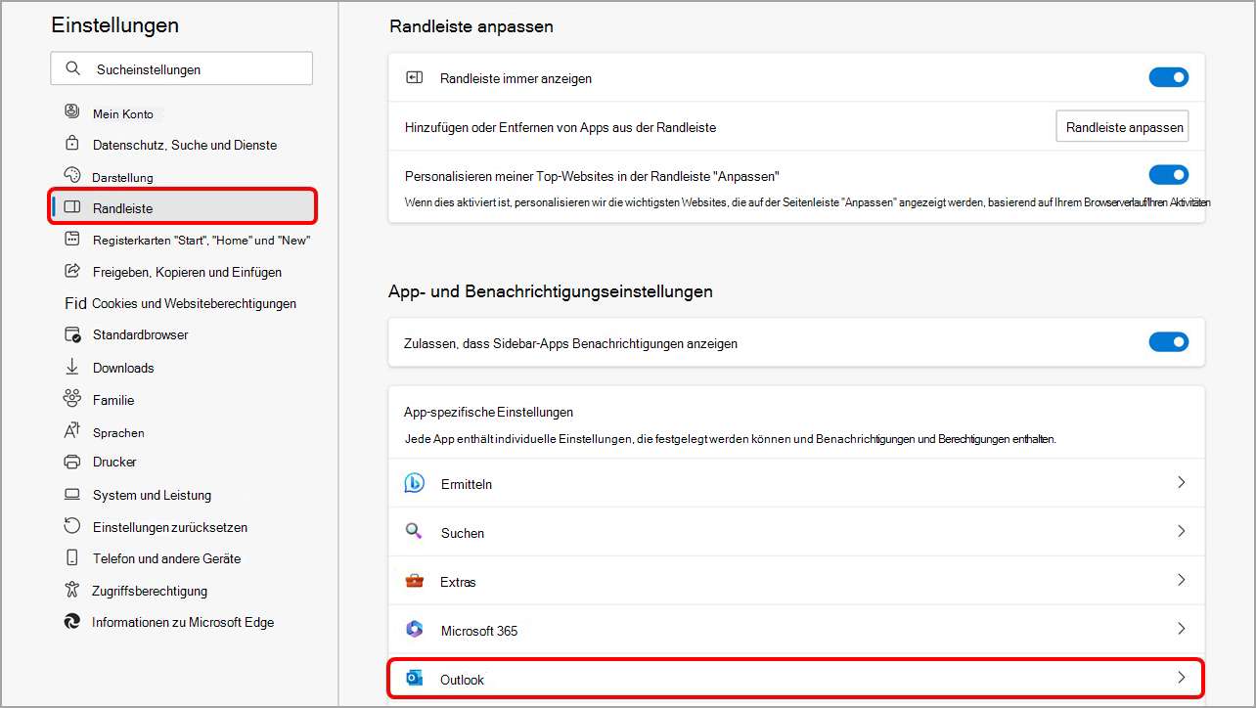Click the share icon beside Freigeben

pos(71,271)
